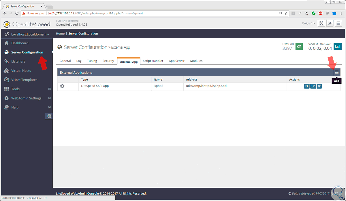Edit lsphp5 using the pencil action icon
346x201 pixels.
[x=313, y=86]
